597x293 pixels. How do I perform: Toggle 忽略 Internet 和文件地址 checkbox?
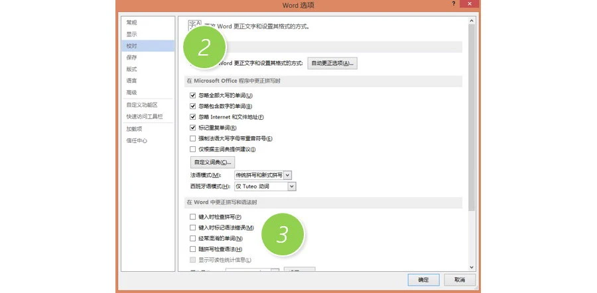[x=192, y=117]
